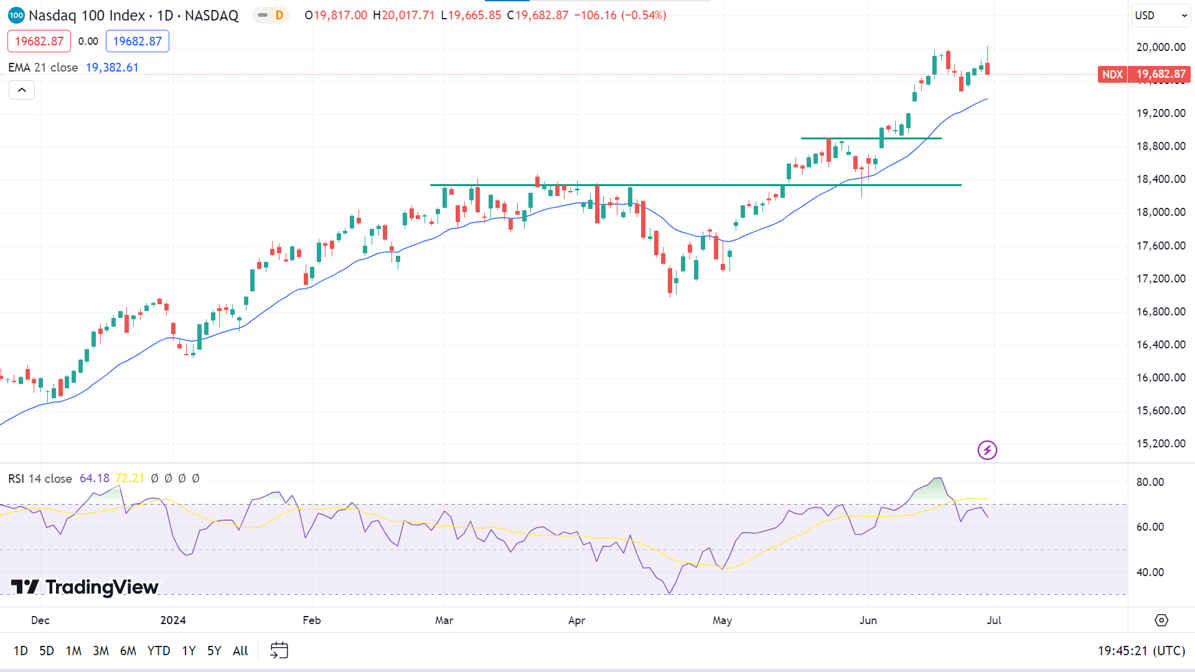Click the blue buy price 19682.87 button
Screen dimensions: 1195x672
click(x=138, y=41)
